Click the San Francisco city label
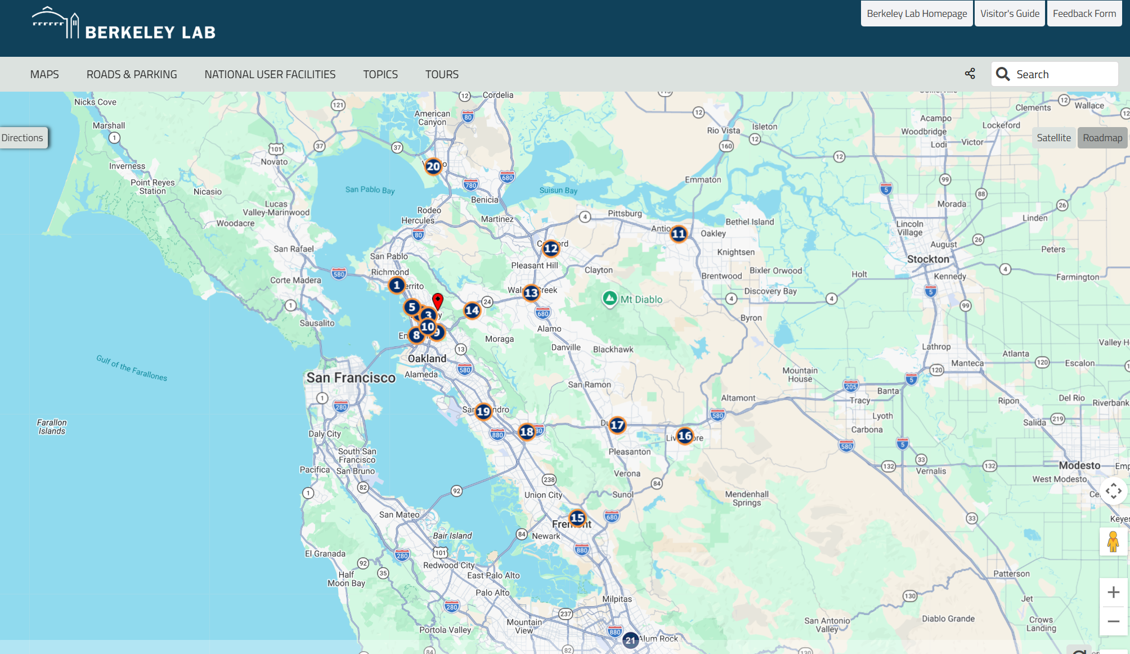The image size is (1130, 654). point(351,378)
